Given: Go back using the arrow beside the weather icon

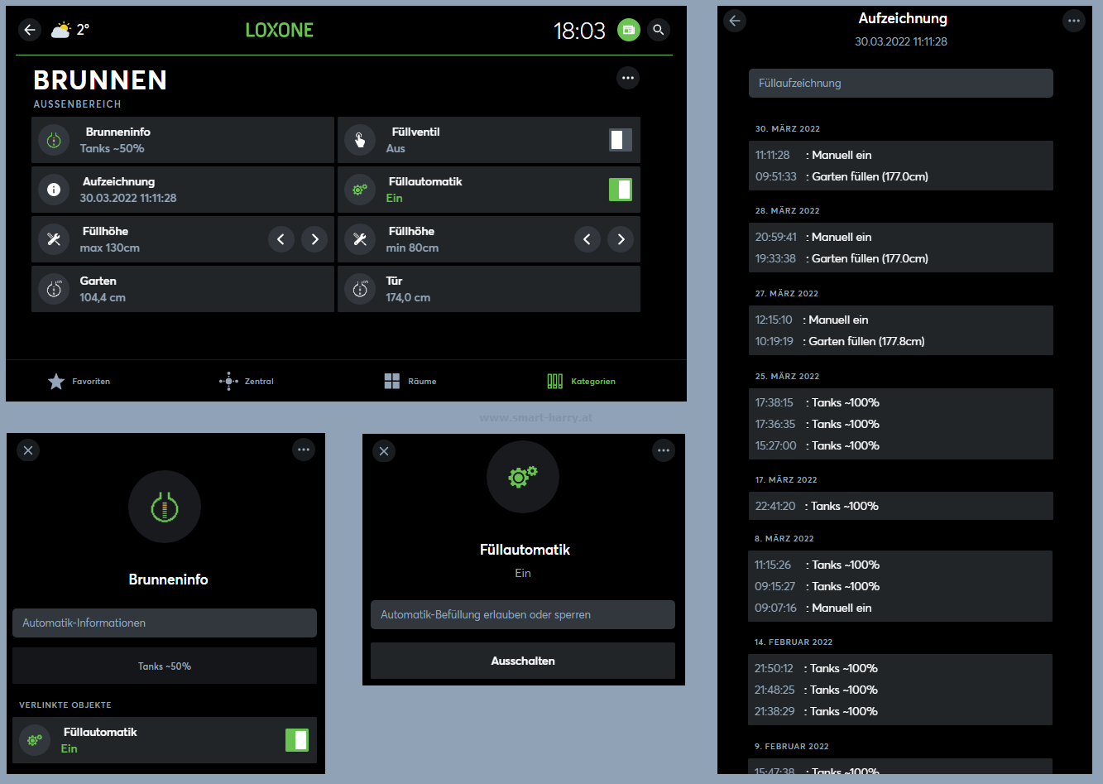Looking at the screenshot, I should (30, 30).
